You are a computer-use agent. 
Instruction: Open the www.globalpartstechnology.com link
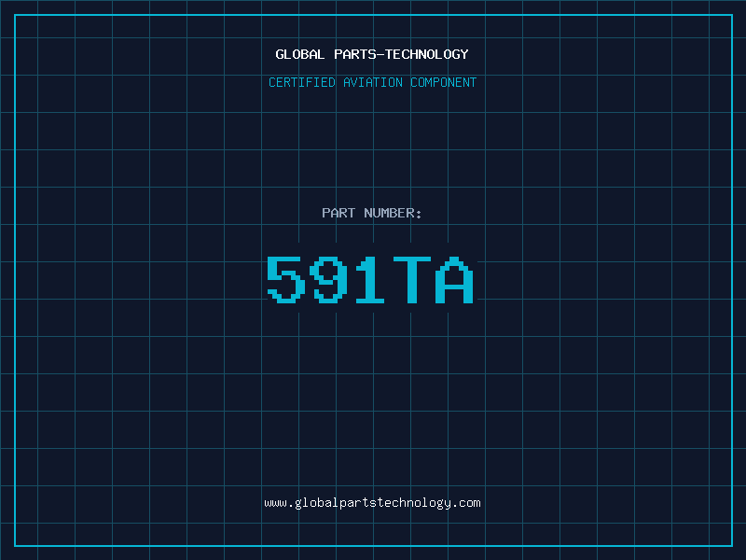(x=372, y=503)
